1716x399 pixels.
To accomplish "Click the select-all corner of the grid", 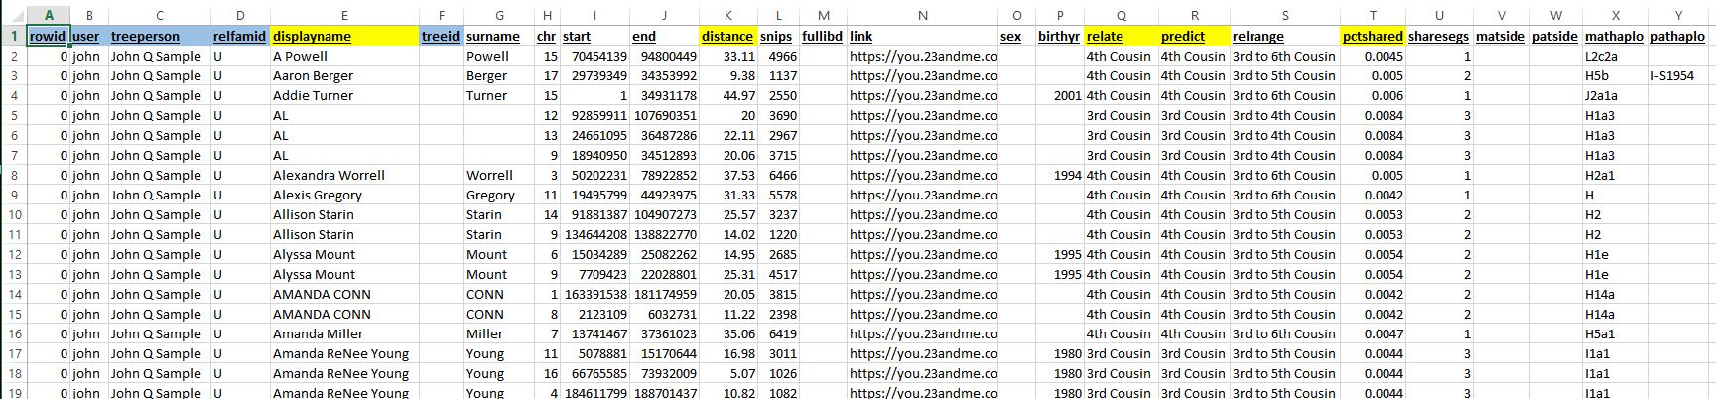I will tap(14, 15).
